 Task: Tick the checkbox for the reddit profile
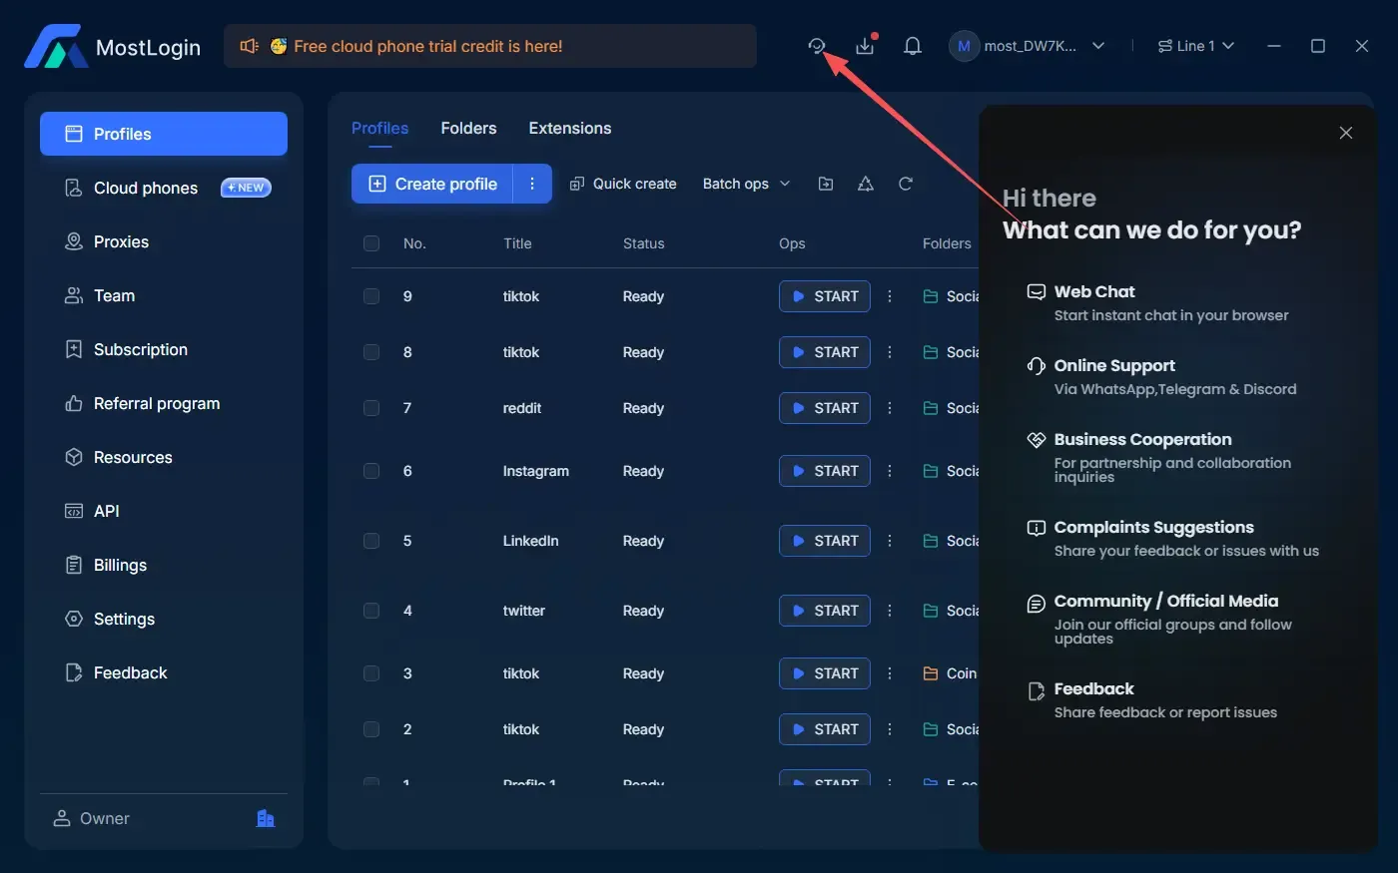(x=371, y=408)
